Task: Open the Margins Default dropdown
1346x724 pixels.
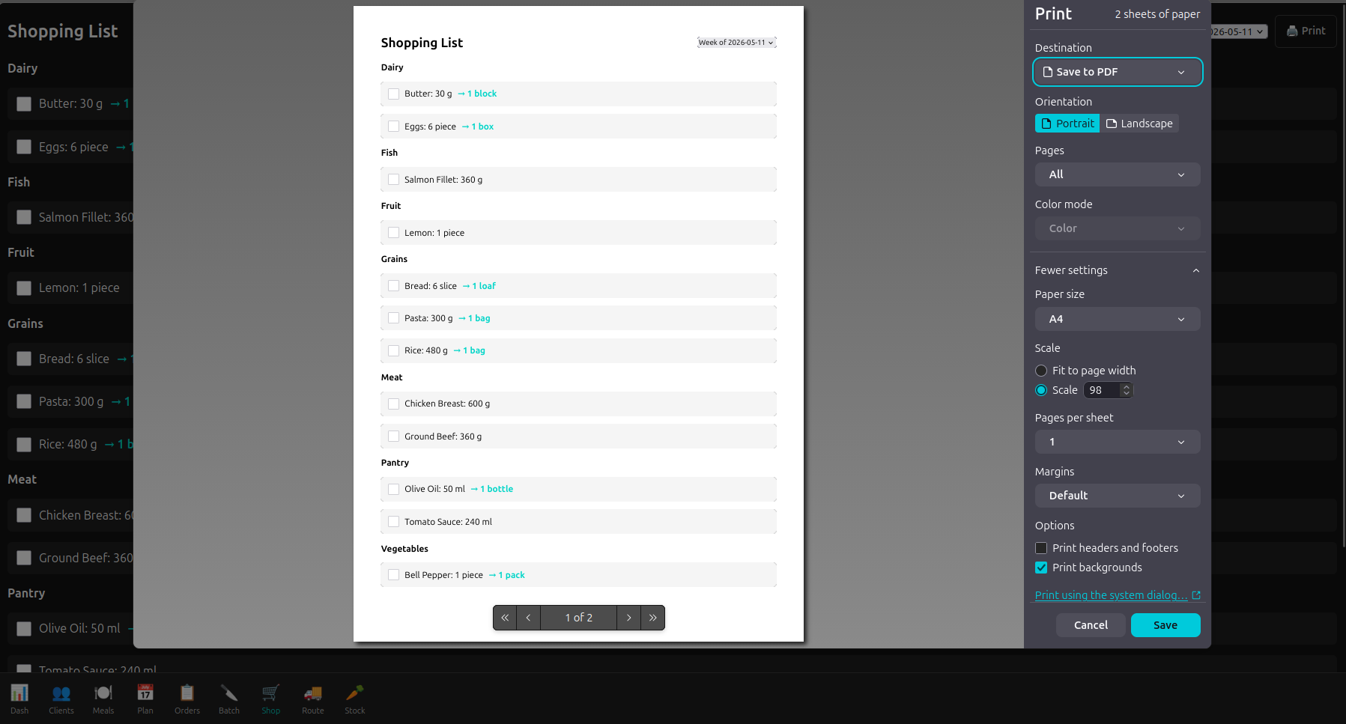Action: click(x=1118, y=496)
